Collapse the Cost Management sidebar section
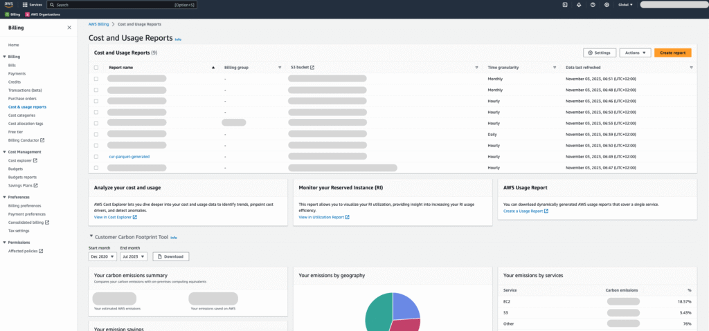This screenshot has height=331, width=709. 5,152
